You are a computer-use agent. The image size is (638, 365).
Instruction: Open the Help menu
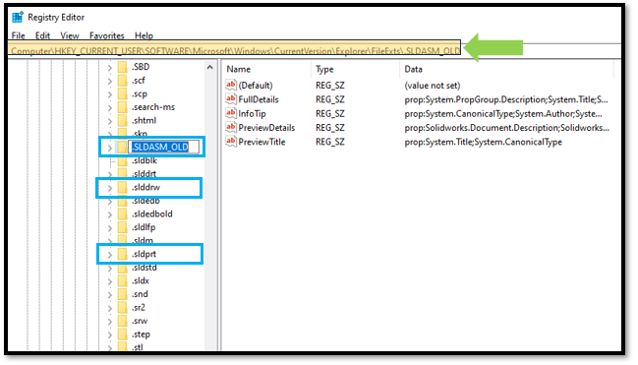144,35
